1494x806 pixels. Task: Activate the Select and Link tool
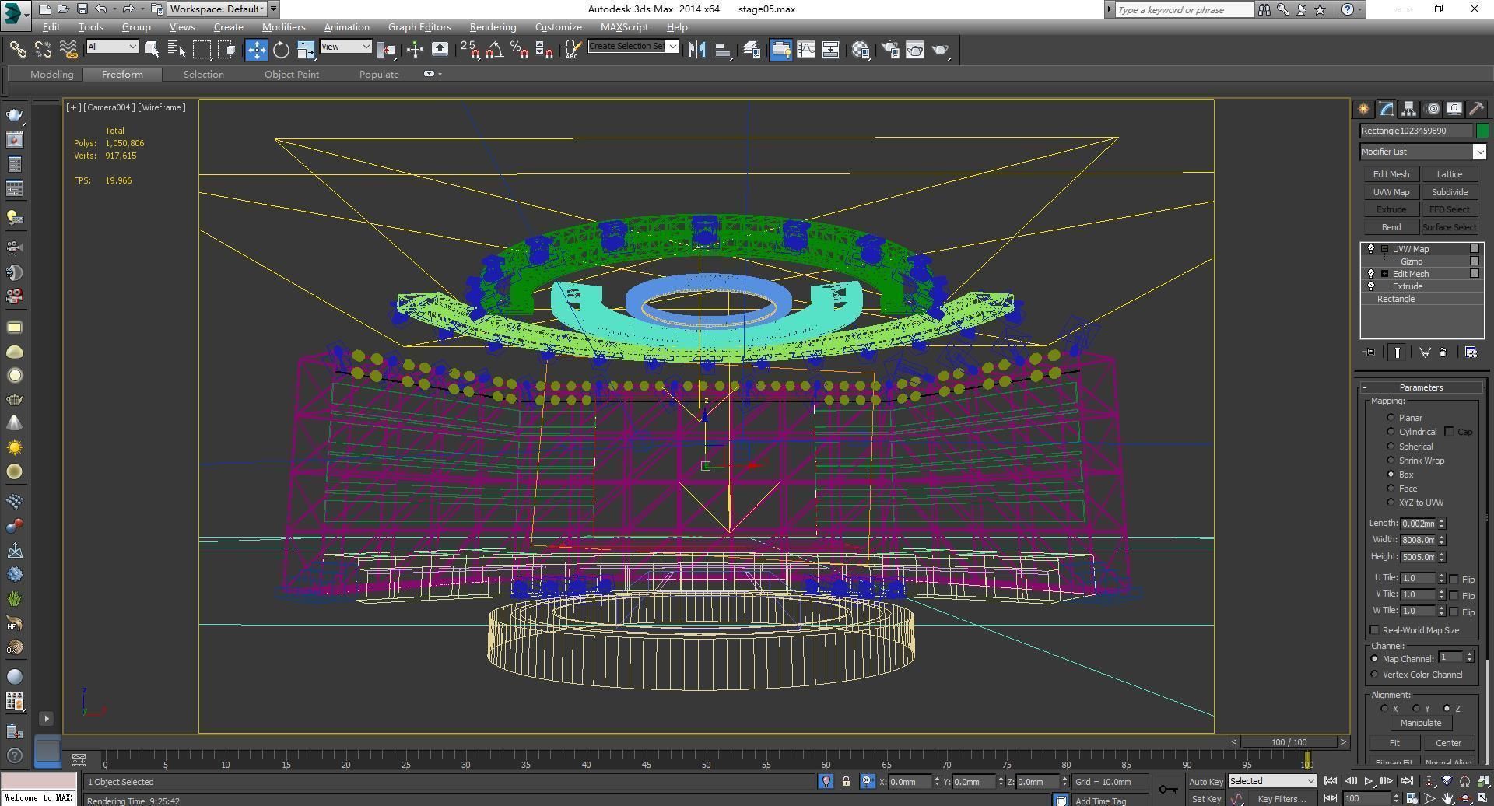18,50
